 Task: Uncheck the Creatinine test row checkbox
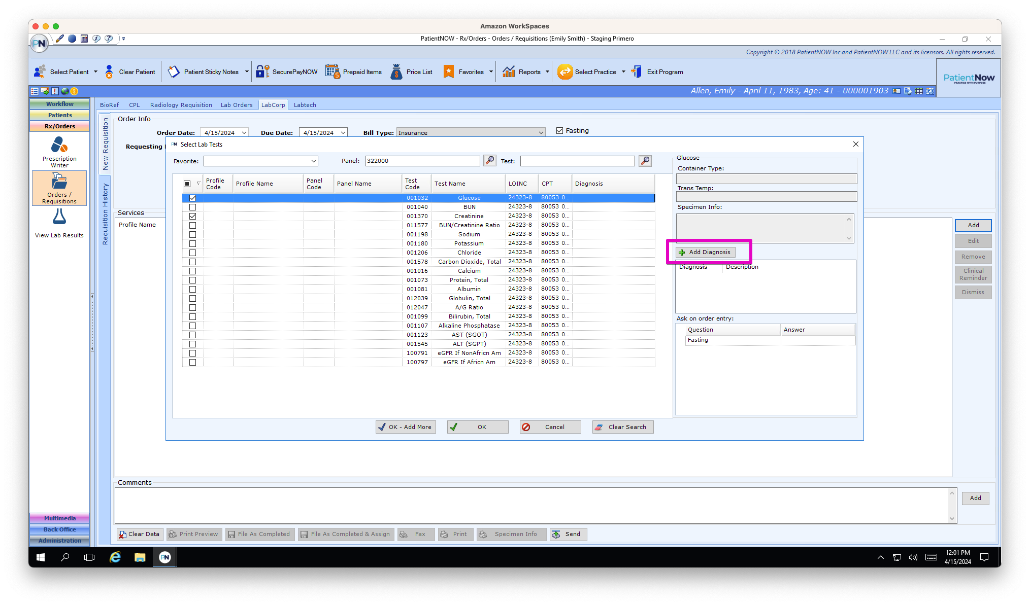(x=192, y=216)
